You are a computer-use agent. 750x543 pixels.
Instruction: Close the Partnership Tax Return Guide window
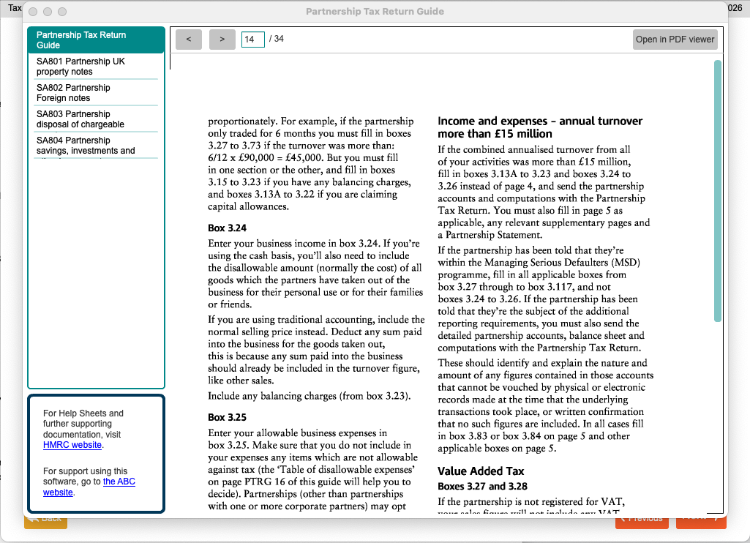33,12
